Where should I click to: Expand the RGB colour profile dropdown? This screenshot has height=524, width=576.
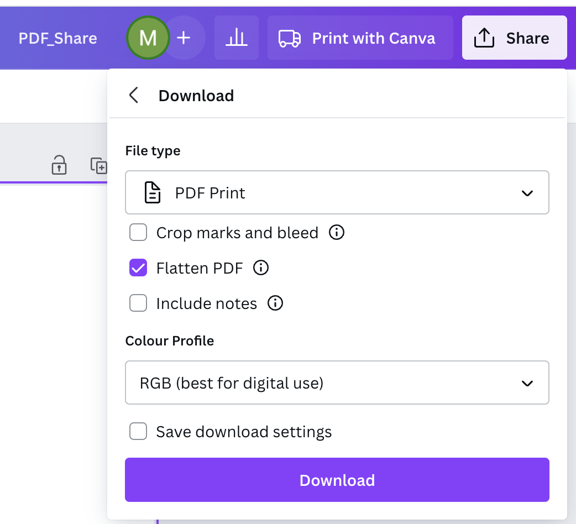click(x=337, y=382)
